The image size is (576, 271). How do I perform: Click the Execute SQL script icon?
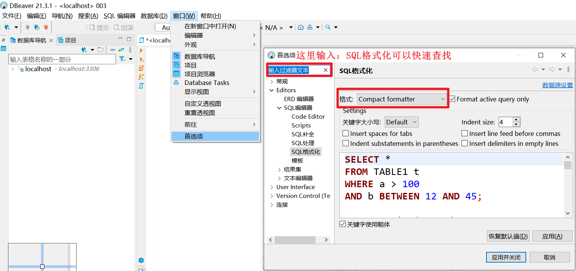(x=141, y=68)
